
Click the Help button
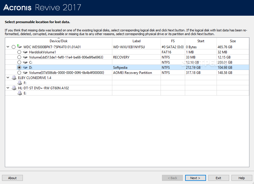241,178
